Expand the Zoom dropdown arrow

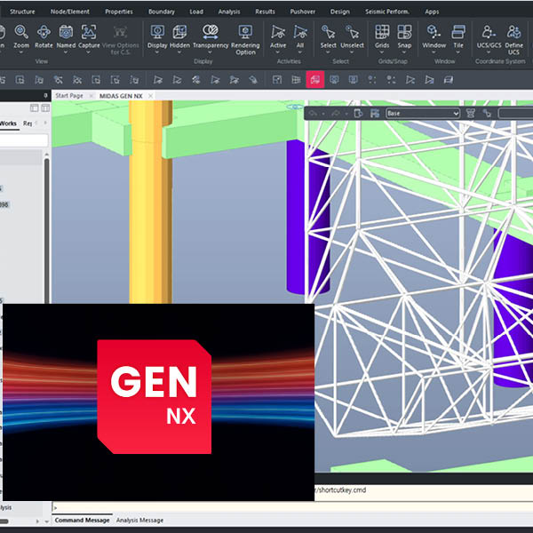tap(21, 52)
